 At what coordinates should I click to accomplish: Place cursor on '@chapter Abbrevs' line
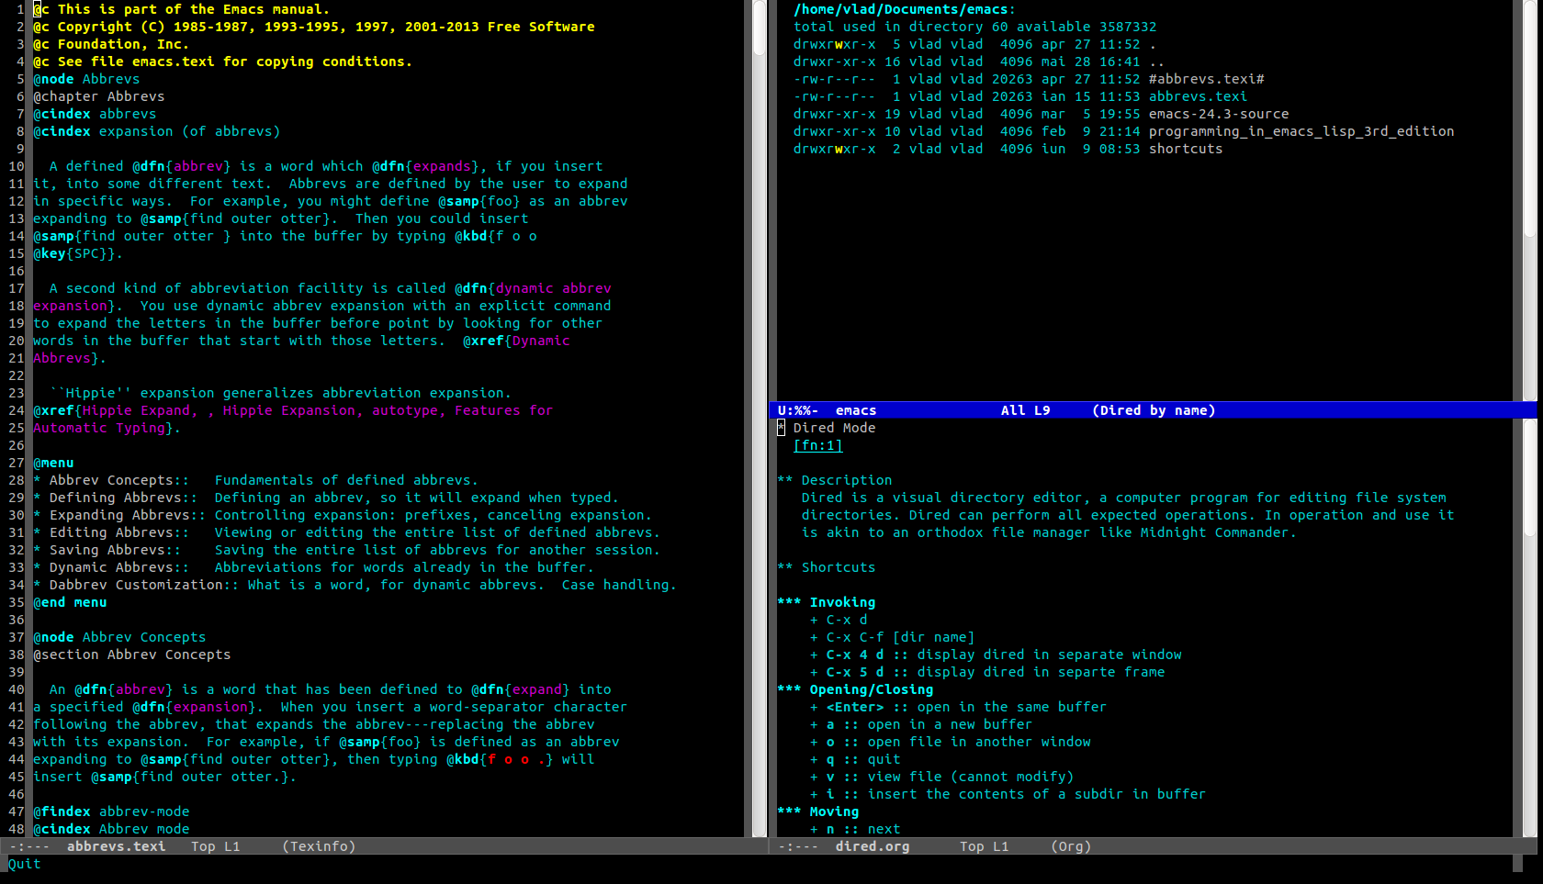pyautogui.click(x=98, y=96)
